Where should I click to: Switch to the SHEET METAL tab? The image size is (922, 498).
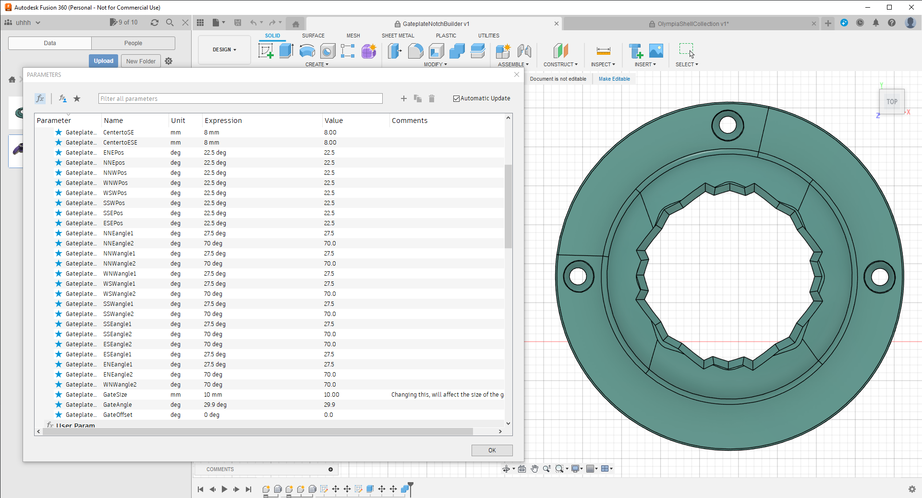398,36
